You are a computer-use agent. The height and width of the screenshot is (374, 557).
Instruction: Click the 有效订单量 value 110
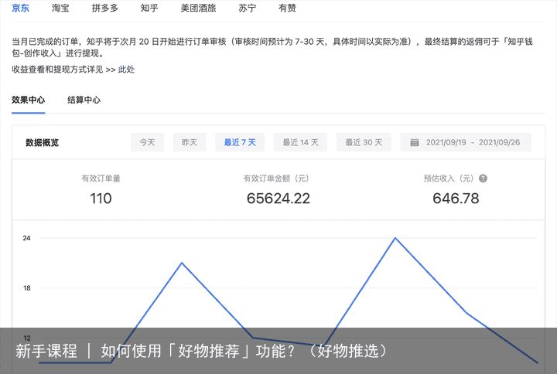click(x=101, y=199)
